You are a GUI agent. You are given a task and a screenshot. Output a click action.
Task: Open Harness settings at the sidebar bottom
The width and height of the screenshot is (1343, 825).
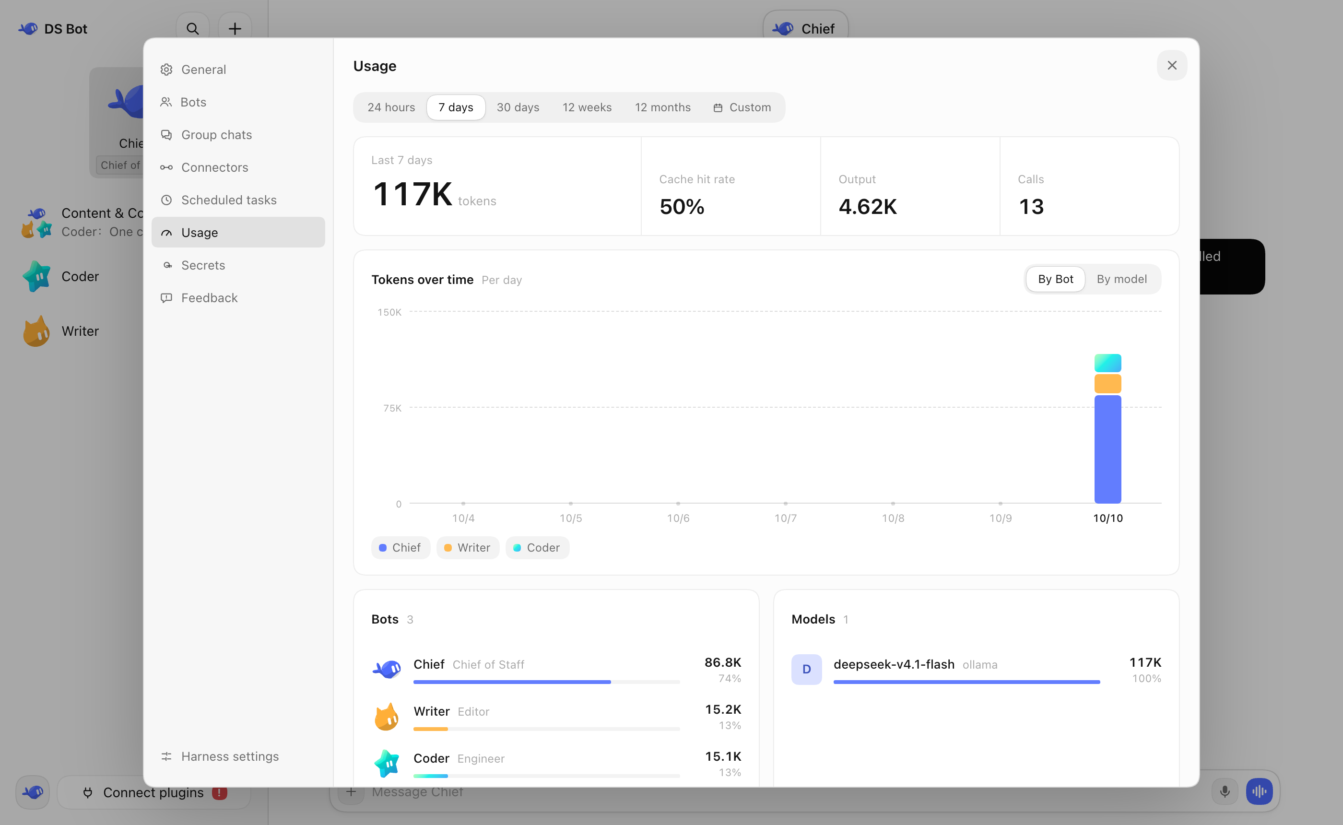(x=238, y=756)
